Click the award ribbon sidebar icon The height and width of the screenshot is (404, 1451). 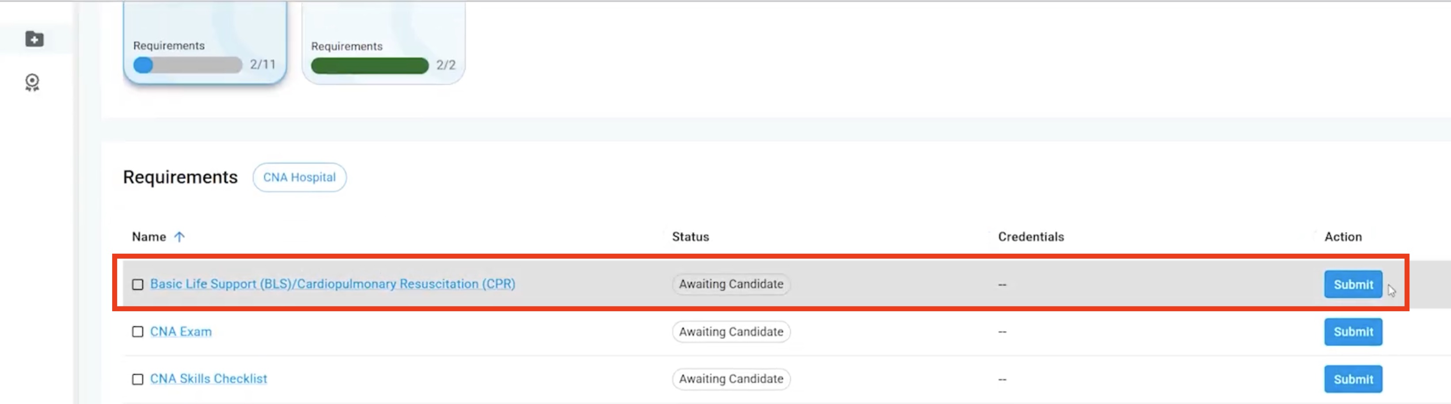(x=33, y=82)
